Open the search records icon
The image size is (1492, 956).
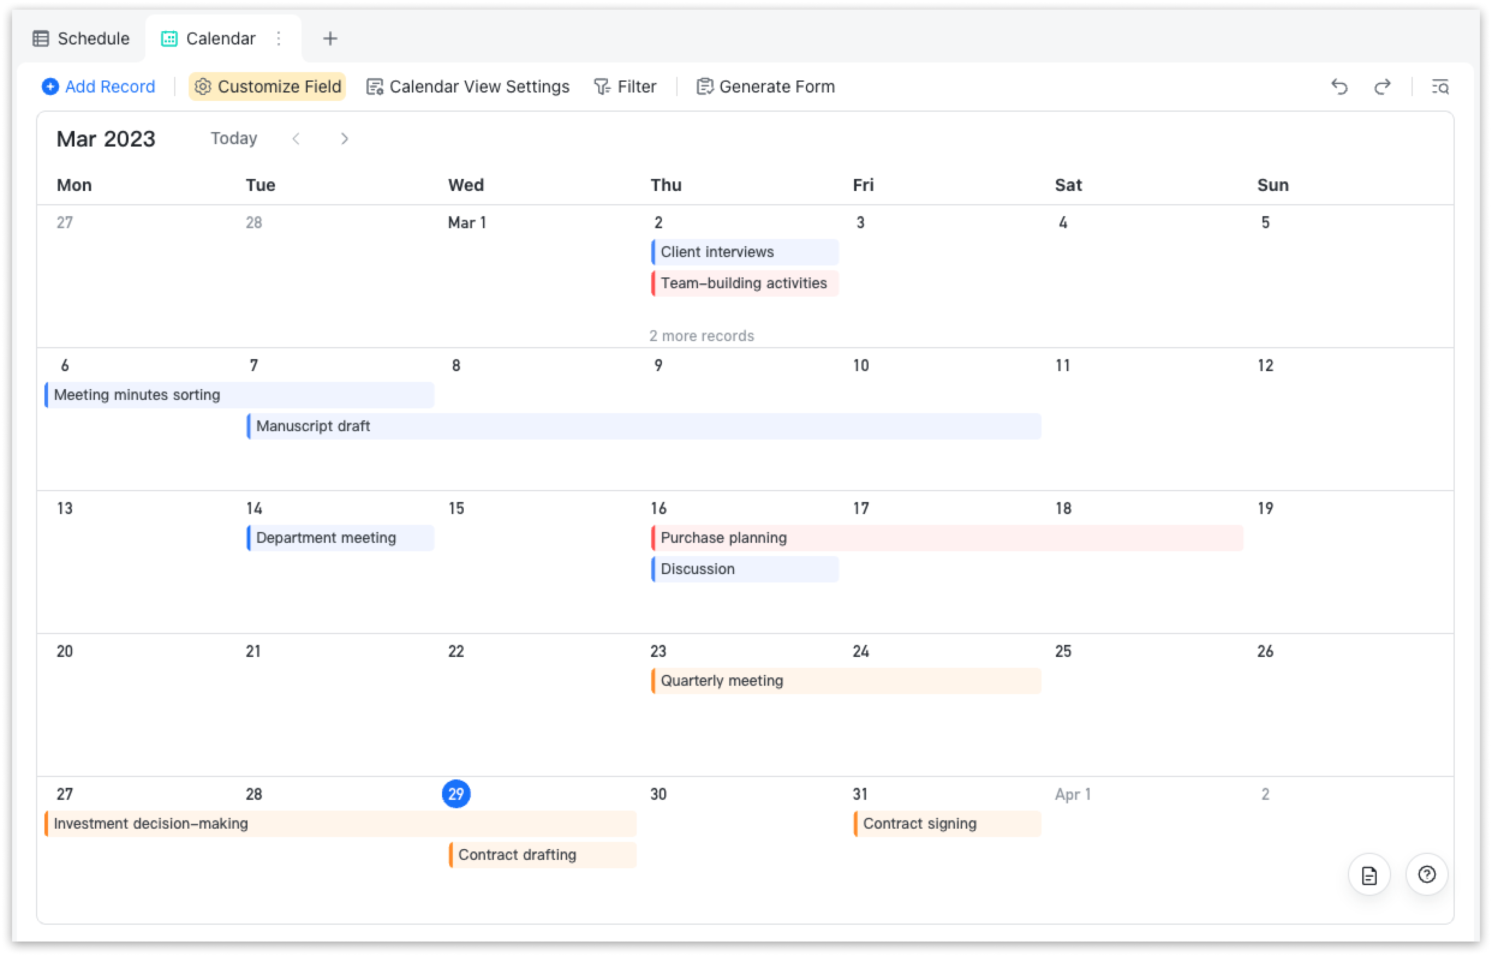(1440, 86)
